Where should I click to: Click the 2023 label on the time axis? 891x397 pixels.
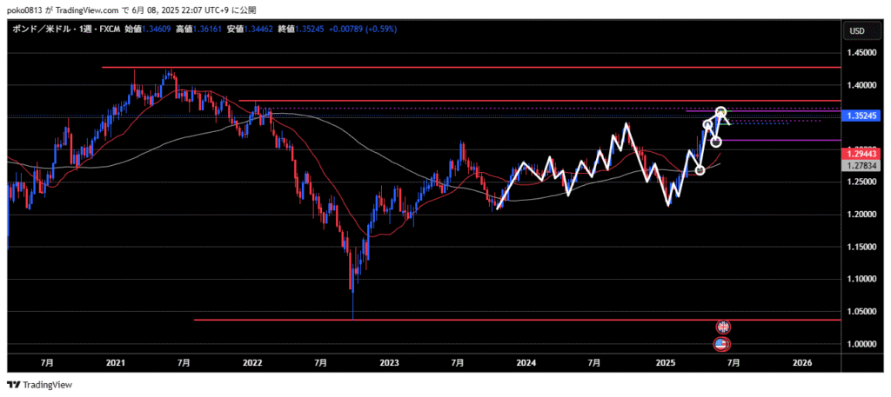click(x=389, y=362)
